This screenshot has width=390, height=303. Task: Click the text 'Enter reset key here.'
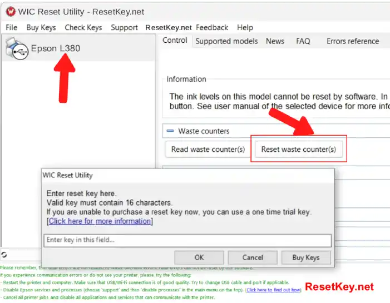81,193
